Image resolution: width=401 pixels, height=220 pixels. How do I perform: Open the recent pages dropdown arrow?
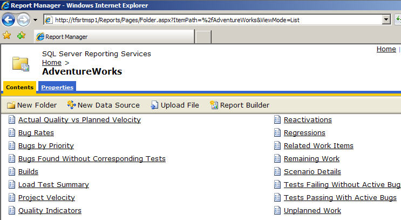(x=35, y=19)
